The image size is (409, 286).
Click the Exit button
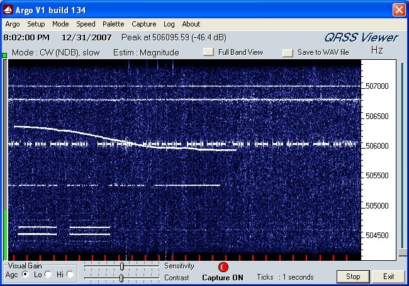(388, 277)
